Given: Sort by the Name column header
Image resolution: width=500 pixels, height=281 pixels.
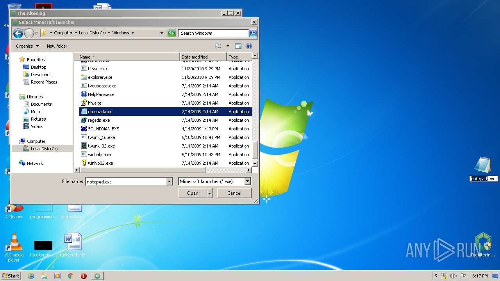Looking at the screenshot, I should point(127,57).
